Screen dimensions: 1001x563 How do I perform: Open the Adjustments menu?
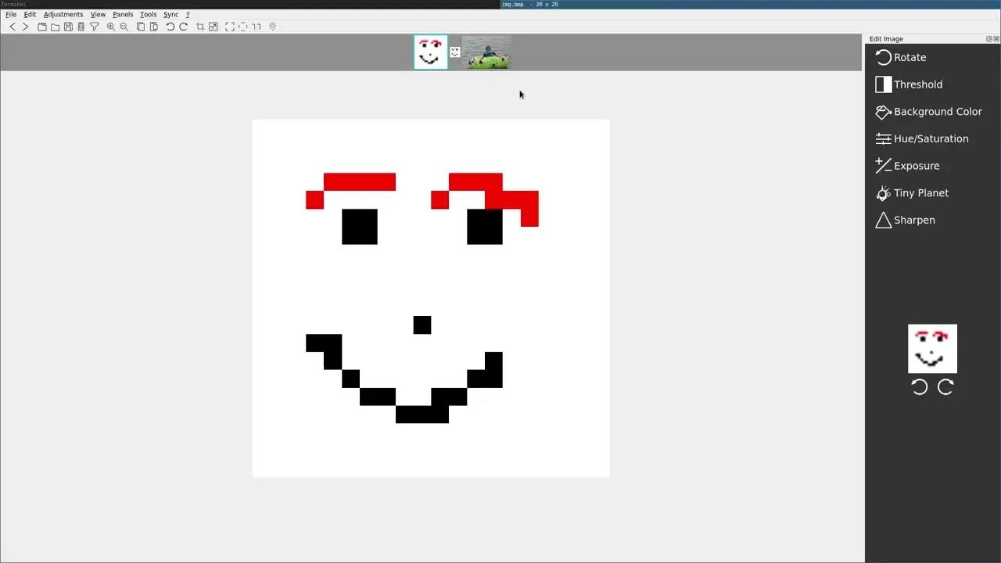click(x=63, y=14)
